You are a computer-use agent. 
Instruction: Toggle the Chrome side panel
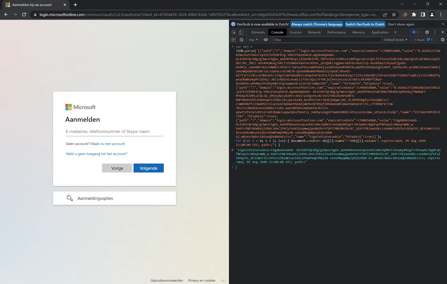point(423,15)
